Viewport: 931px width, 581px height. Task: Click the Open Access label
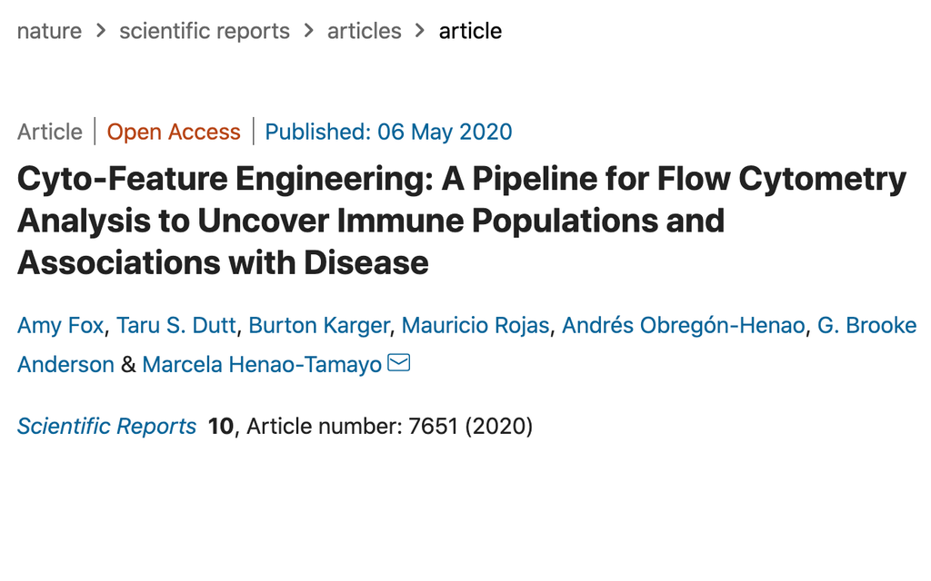point(174,132)
